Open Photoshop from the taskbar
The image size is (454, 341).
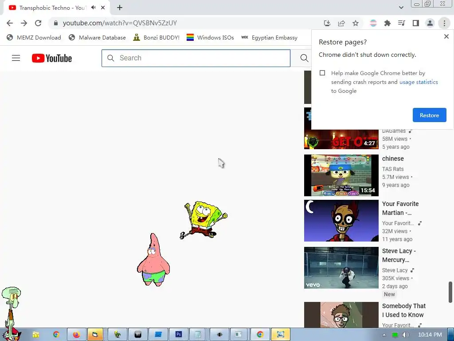point(178,335)
